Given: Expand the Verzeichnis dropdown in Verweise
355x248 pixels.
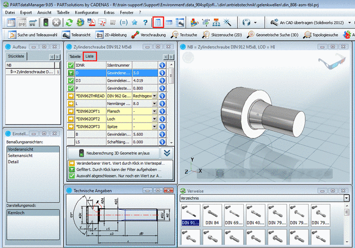Looking at the screenshot, I should click(x=346, y=198).
